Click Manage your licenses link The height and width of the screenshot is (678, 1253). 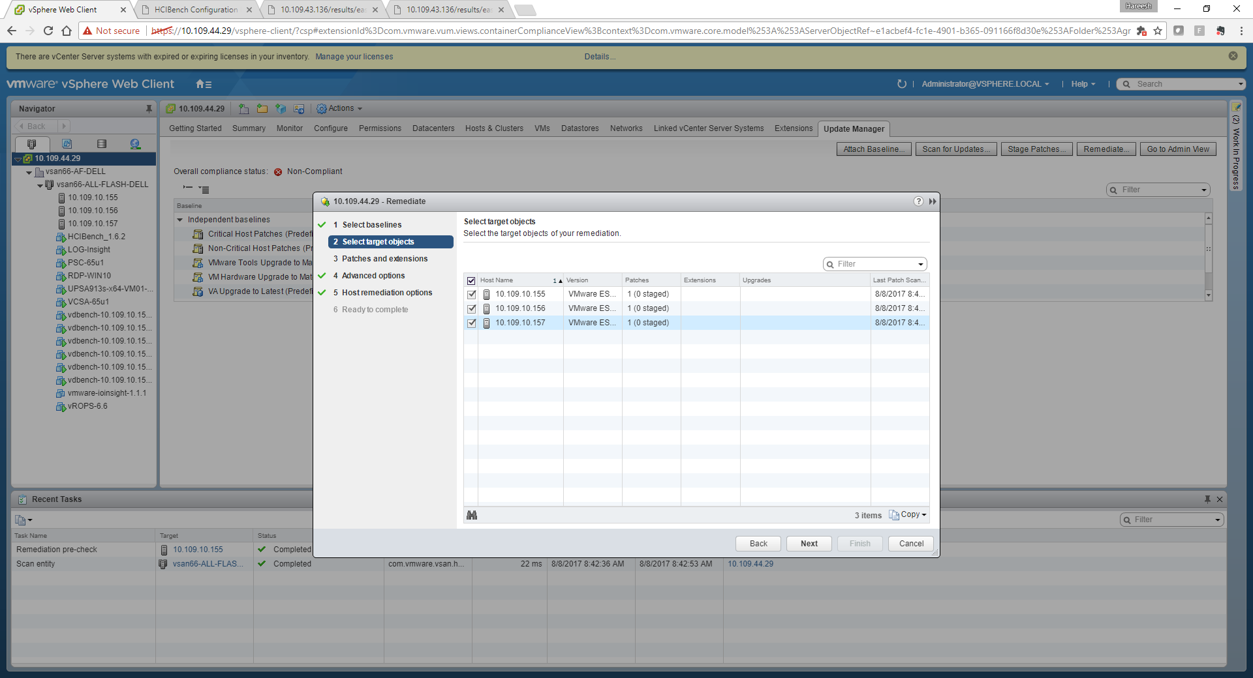(354, 57)
